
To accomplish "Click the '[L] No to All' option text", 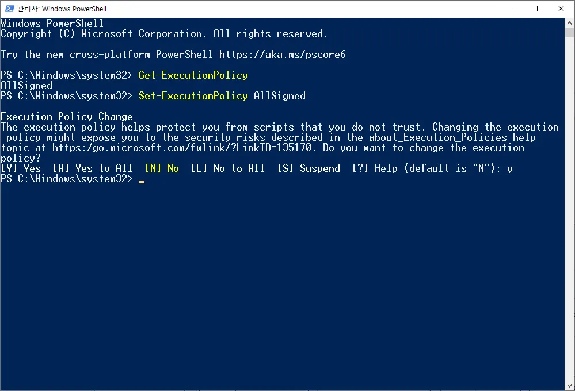I will (x=228, y=168).
